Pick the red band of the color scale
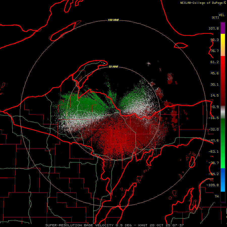This screenshot has width=227, height=227. point(223,81)
